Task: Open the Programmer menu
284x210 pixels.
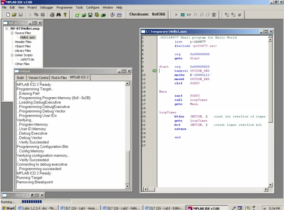Action: tap(65, 7)
